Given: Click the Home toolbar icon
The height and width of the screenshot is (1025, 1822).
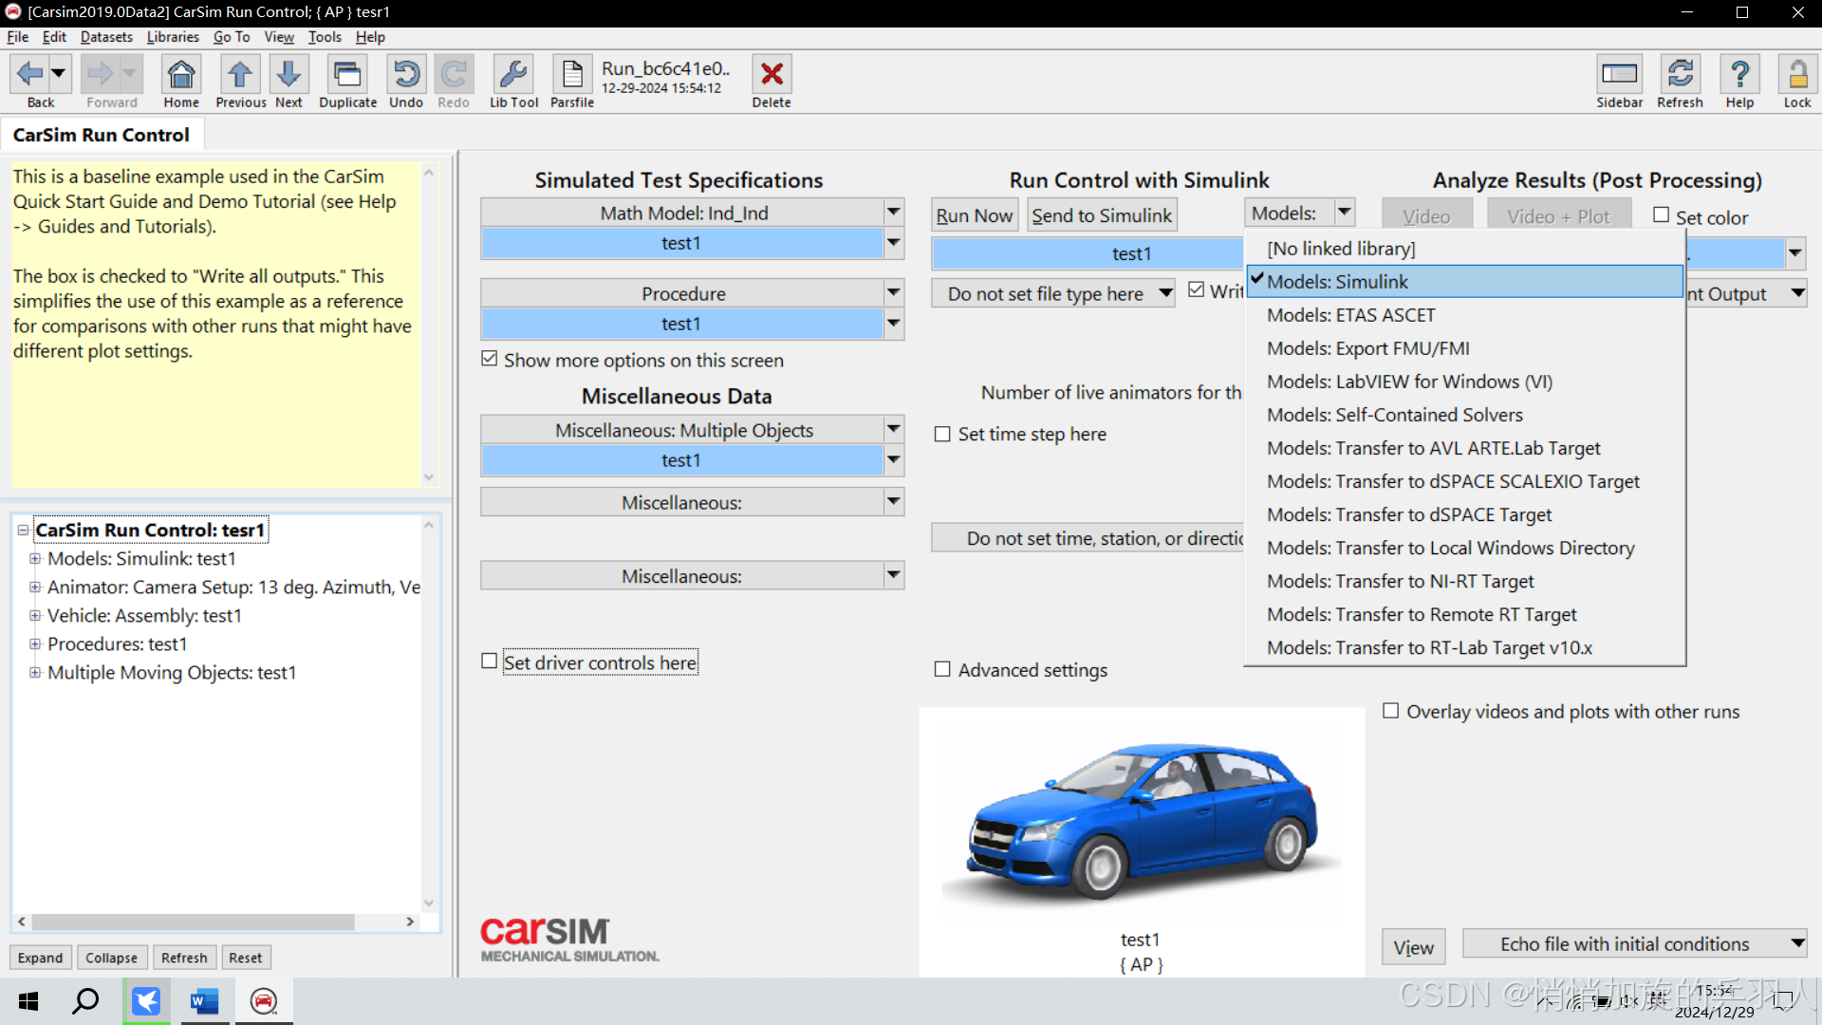Looking at the screenshot, I should click(x=181, y=75).
